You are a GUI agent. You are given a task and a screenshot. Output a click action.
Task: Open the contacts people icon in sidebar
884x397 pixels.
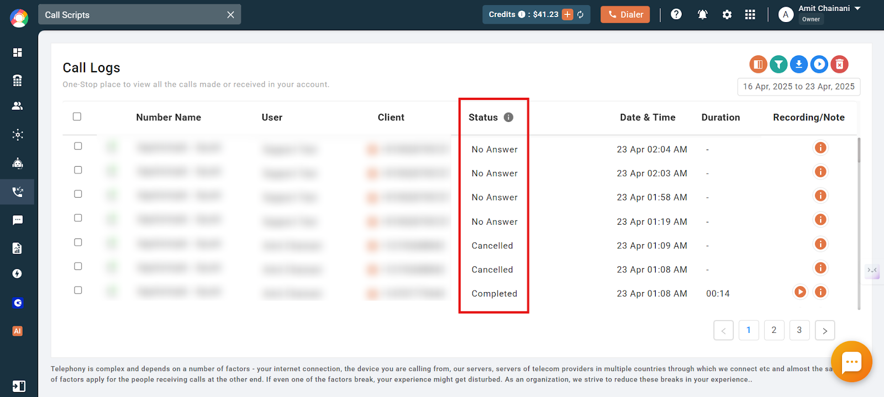18,106
